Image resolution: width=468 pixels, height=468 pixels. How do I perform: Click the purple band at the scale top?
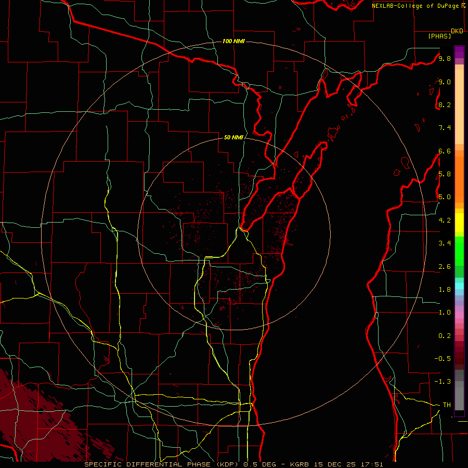pyautogui.click(x=459, y=52)
